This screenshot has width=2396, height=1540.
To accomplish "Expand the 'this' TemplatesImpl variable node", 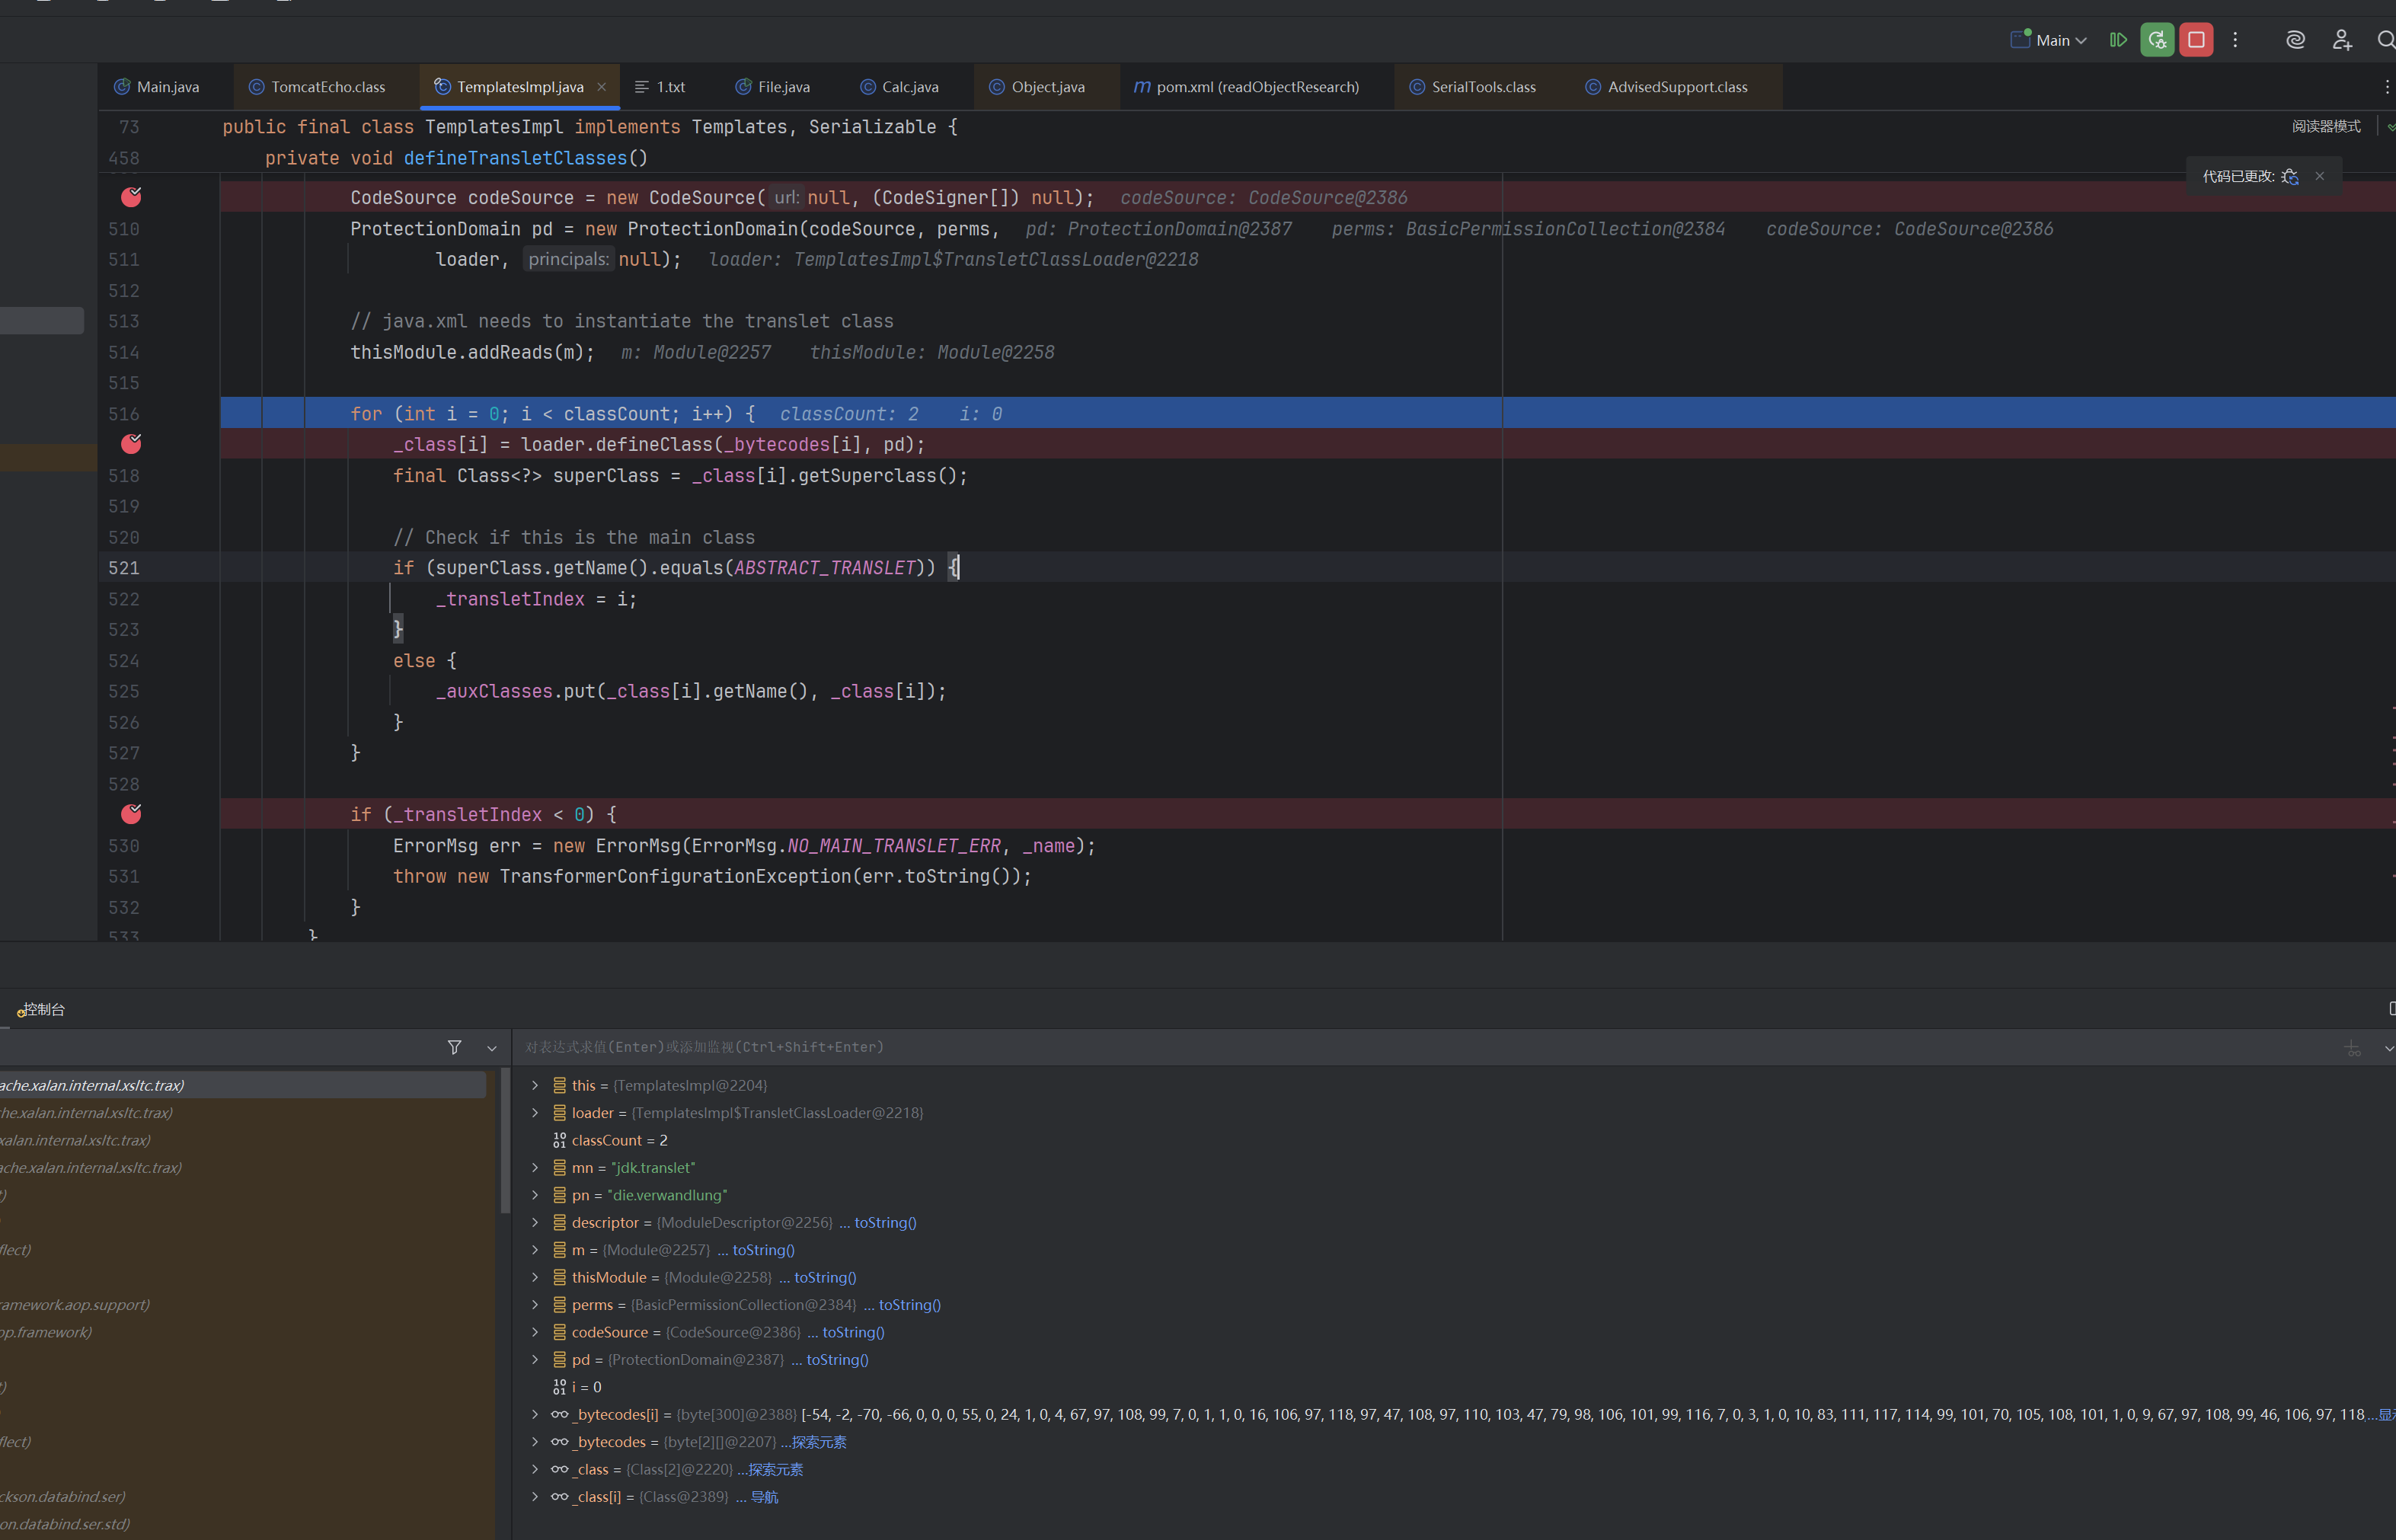I will (x=535, y=1085).
